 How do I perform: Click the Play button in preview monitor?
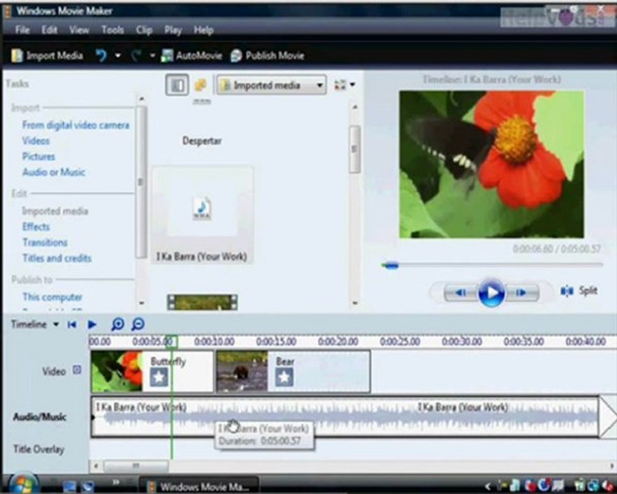[x=492, y=292]
